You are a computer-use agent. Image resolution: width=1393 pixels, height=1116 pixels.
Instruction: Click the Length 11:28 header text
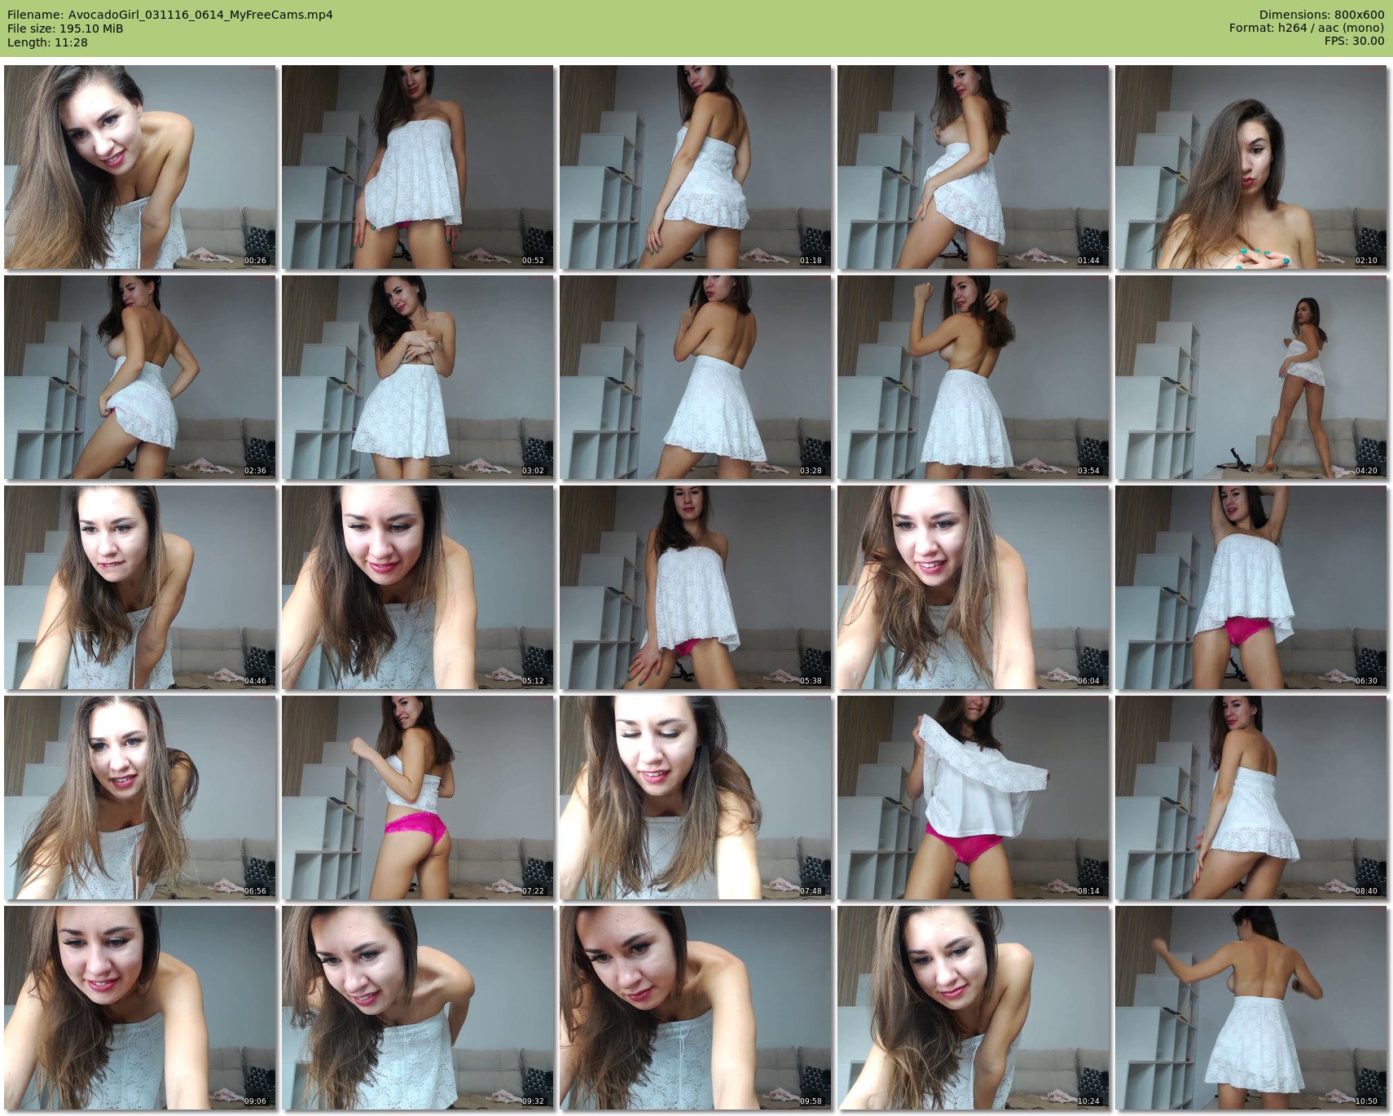[x=47, y=42]
